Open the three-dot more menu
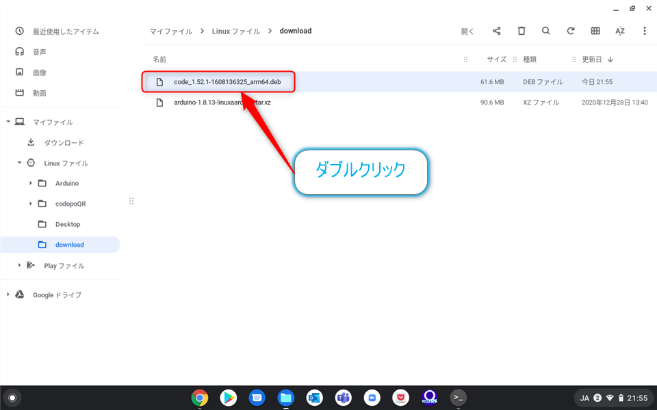657x410 pixels. [645, 31]
